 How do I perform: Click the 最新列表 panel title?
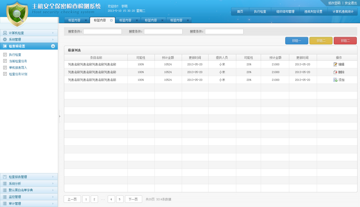(x=74, y=50)
